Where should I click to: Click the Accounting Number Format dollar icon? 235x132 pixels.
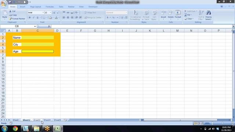pyautogui.click(x=108, y=18)
